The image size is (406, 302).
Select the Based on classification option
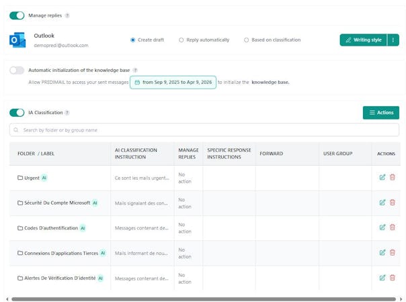point(246,40)
